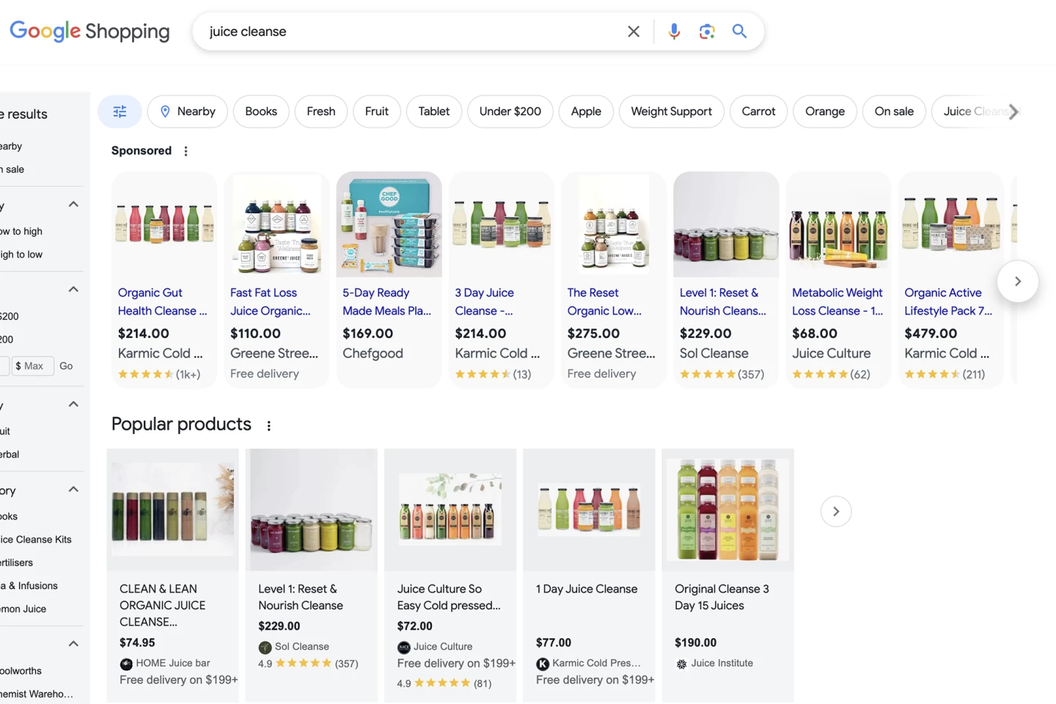Select the Weight Support filter chip
This screenshot has width=1056, height=704.
(x=671, y=111)
